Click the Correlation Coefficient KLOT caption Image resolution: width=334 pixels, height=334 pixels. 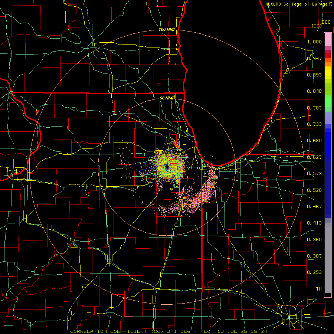(x=168, y=331)
